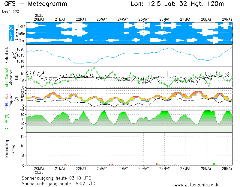Click "29MAY" on the top date axis
The height and width of the screenshot is (187, 240).
(x=227, y=19)
